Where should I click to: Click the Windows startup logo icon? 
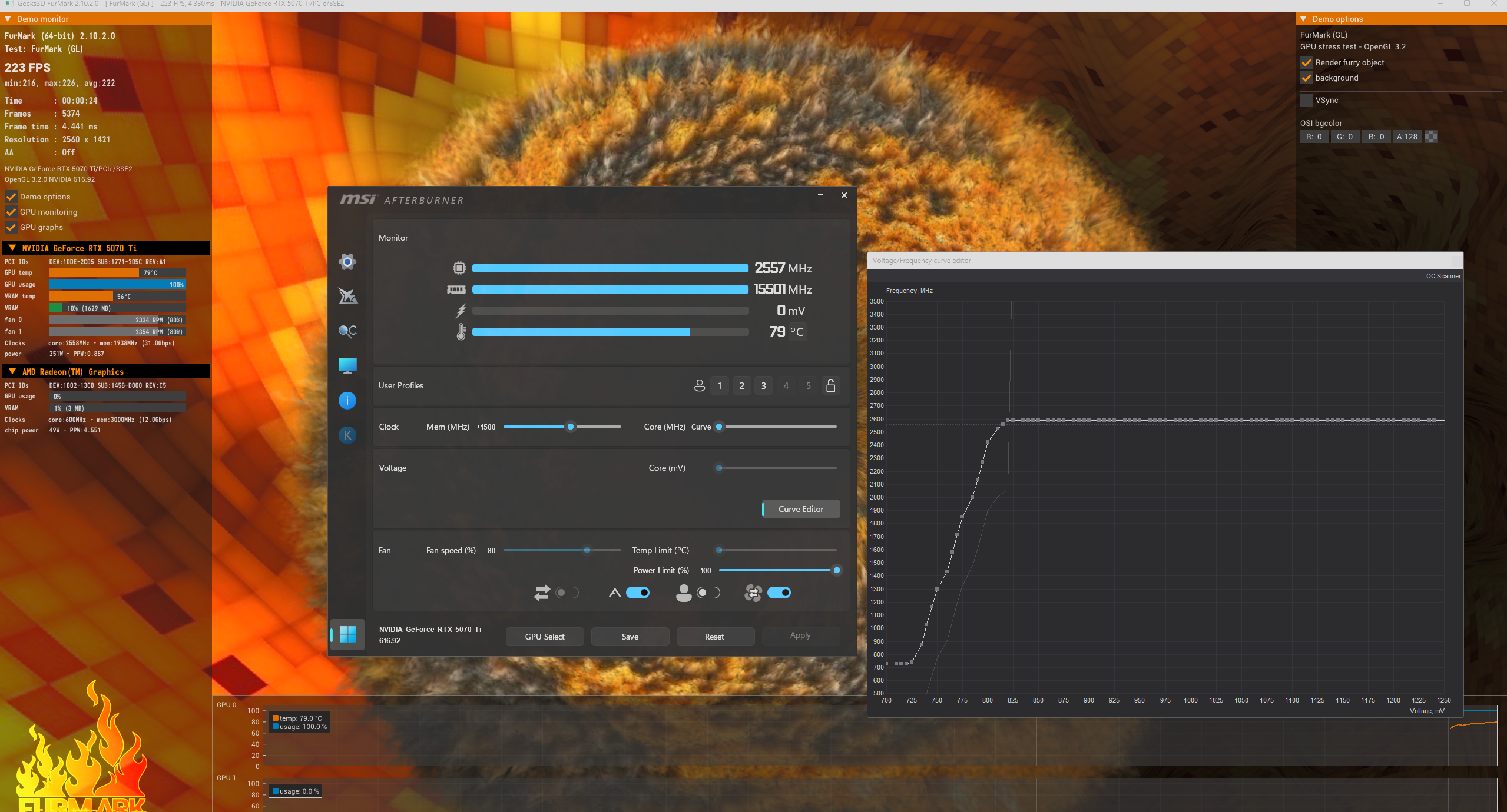(x=347, y=634)
